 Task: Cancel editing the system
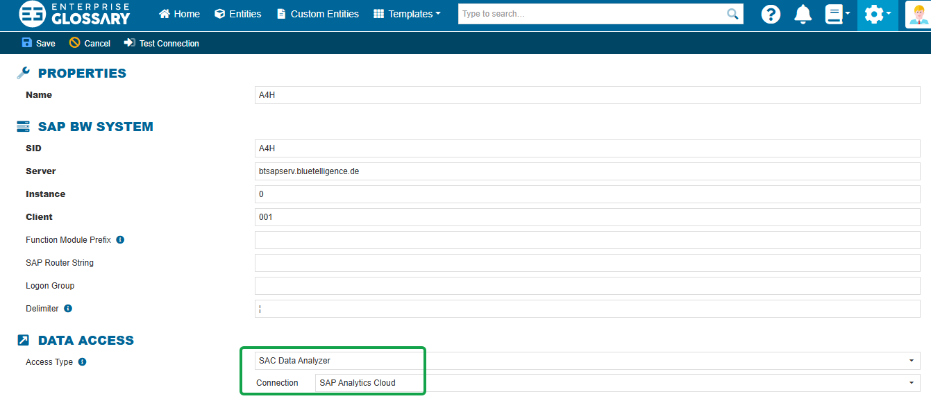(x=90, y=43)
